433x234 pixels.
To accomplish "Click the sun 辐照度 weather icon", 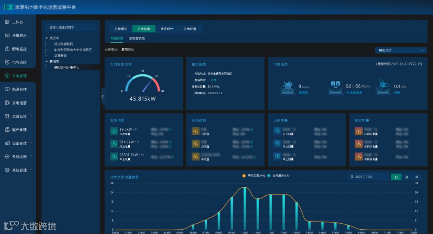I will [287, 88].
